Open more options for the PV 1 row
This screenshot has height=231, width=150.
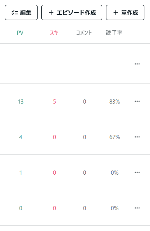pos(137,172)
